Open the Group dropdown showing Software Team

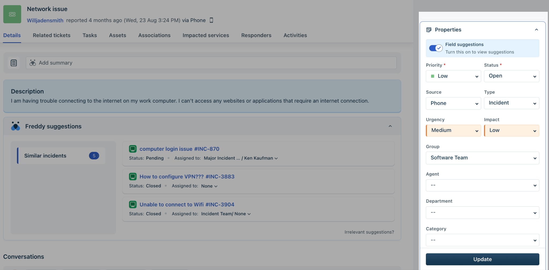pyautogui.click(x=483, y=158)
